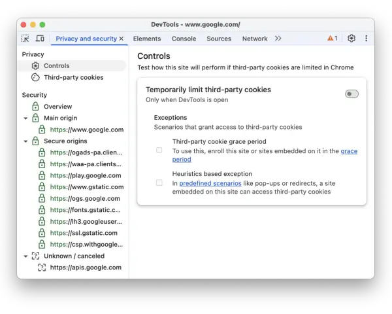Open the predefined scenarios link

[210, 183]
